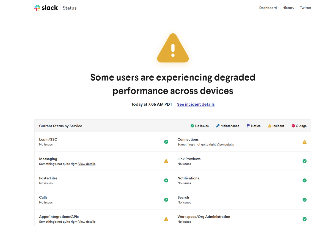The height and width of the screenshot is (226, 330).
Task: Click the Notice flag legend icon
Action: 248,126
